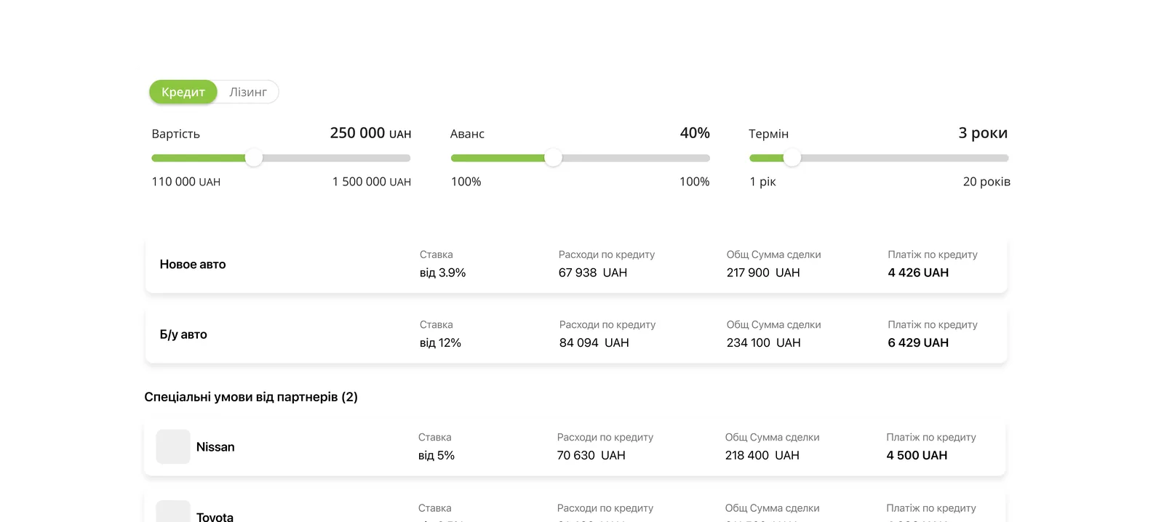Open the Б/у авто offer row
Screen dimensions: 1164x522
pos(576,334)
